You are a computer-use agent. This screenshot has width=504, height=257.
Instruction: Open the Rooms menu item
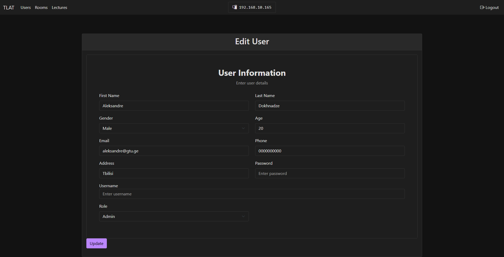[41, 8]
